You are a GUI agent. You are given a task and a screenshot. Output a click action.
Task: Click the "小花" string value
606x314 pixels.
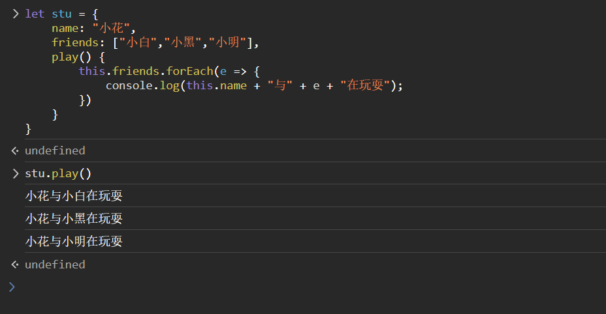112,29
